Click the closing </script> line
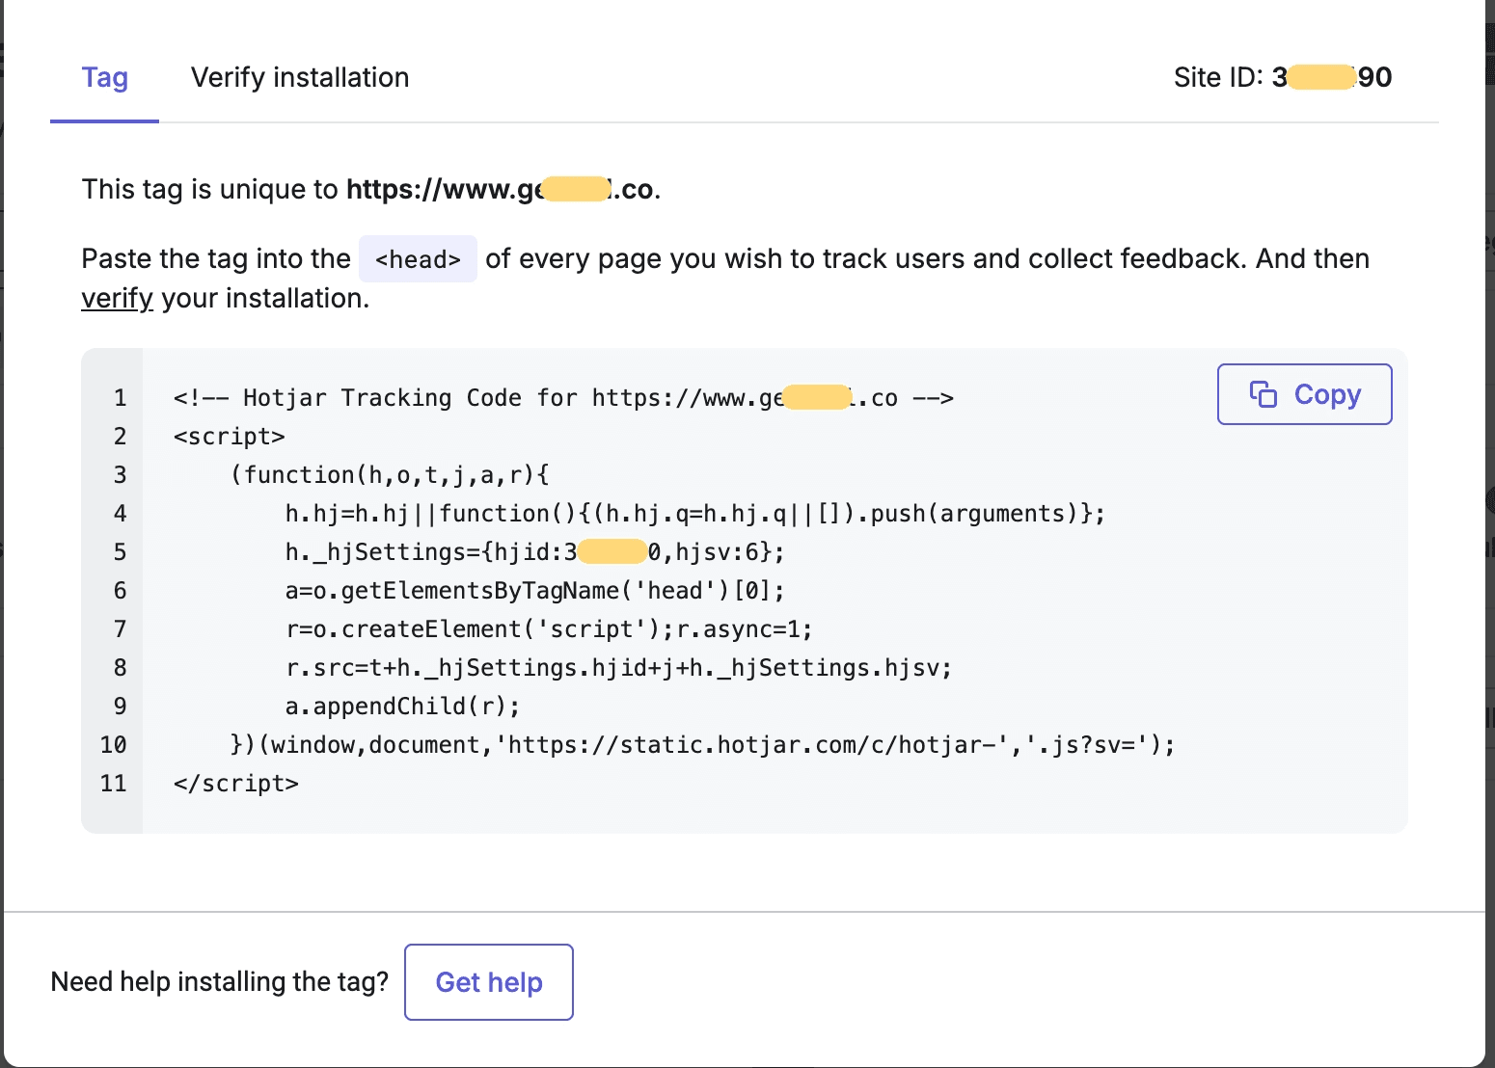Image resolution: width=1495 pixels, height=1068 pixels. [236, 784]
